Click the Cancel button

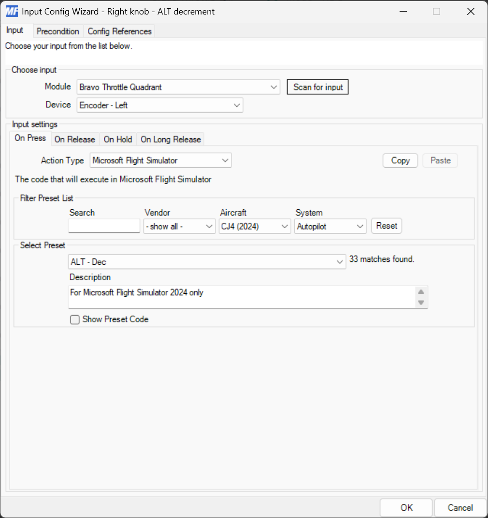point(460,507)
